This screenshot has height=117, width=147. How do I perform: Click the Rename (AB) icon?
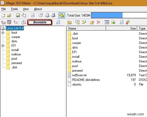tap(107, 22)
